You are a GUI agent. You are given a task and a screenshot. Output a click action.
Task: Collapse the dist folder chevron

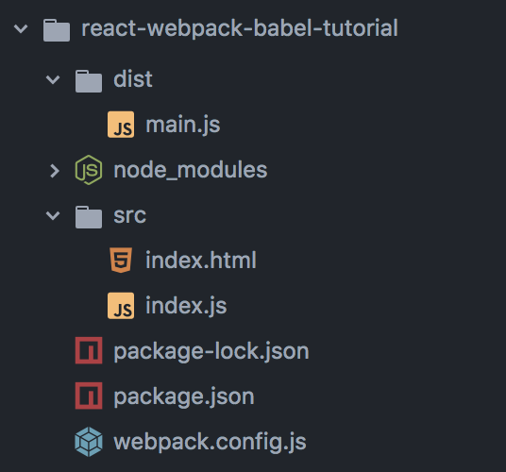pyautogui.click(x=53, y=79)
